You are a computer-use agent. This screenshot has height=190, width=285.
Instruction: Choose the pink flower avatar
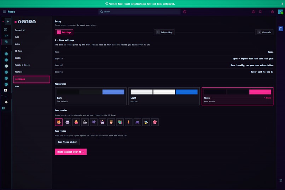pos(155,122)
